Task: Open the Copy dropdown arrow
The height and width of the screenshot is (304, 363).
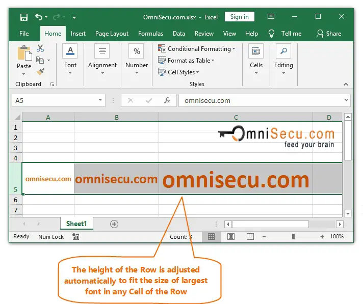Action: coord(48,60)
